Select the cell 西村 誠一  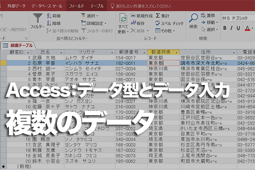[48, 69]
